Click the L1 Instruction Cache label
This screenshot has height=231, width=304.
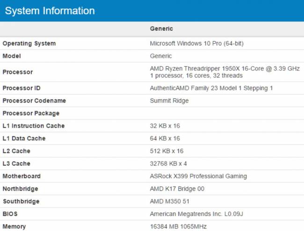coord(33,126)
